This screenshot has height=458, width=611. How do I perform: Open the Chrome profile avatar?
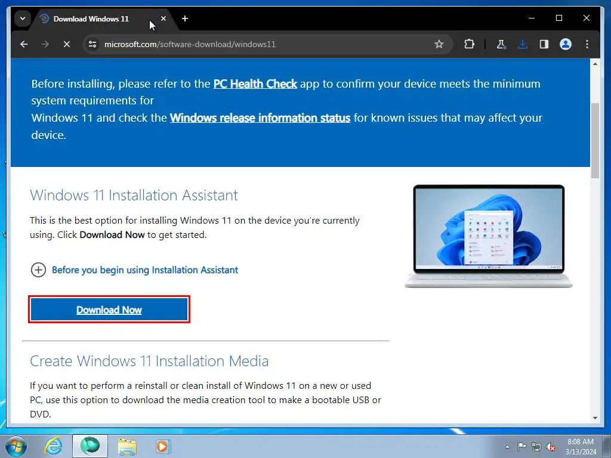(x=566, y=44)
